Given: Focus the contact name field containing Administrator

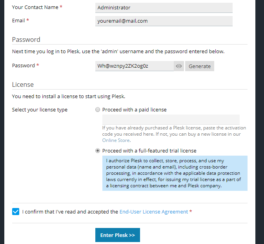Looking at the screenshot, I should coord(164,8).
